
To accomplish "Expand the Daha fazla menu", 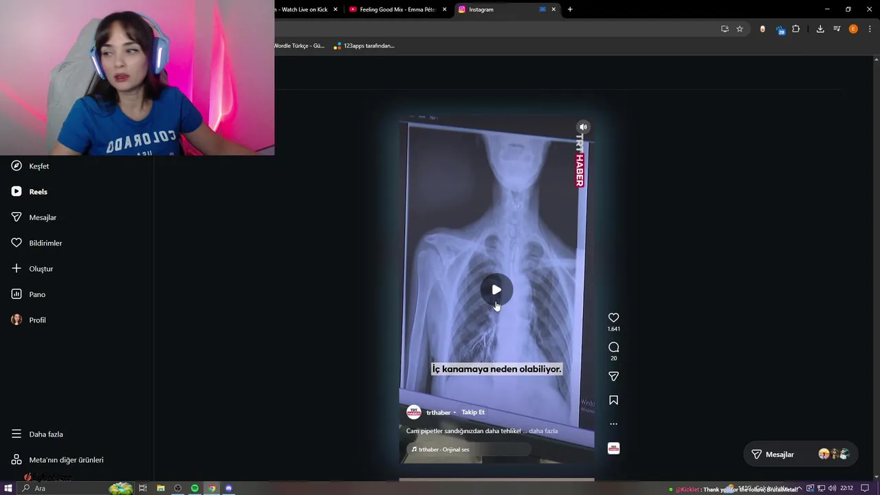I will pos(38,434).
